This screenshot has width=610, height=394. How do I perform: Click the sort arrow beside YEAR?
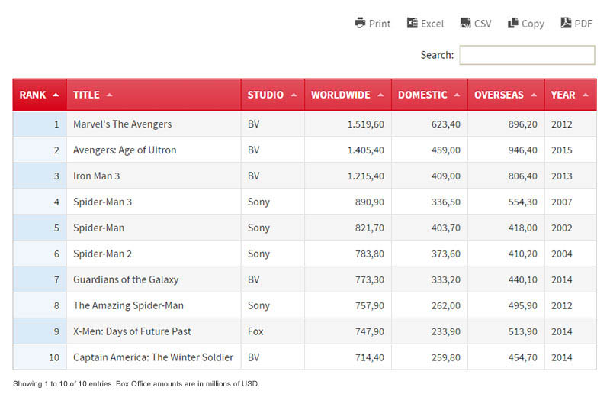585,95
